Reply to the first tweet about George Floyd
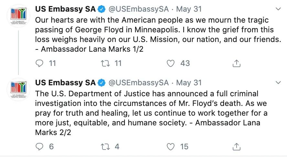The height and width of the screenshot is (157, 287). (40, 63)
